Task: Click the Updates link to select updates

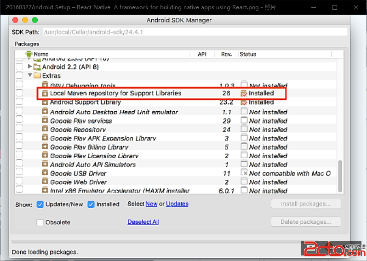Action: (177, 204)
